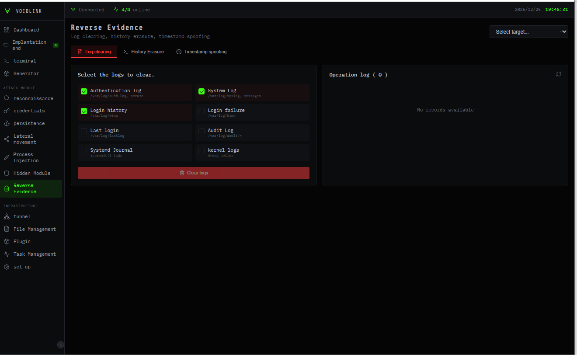Open the Select target dropdown
This screenshot has height=355, width=577.
pos(528,31)
